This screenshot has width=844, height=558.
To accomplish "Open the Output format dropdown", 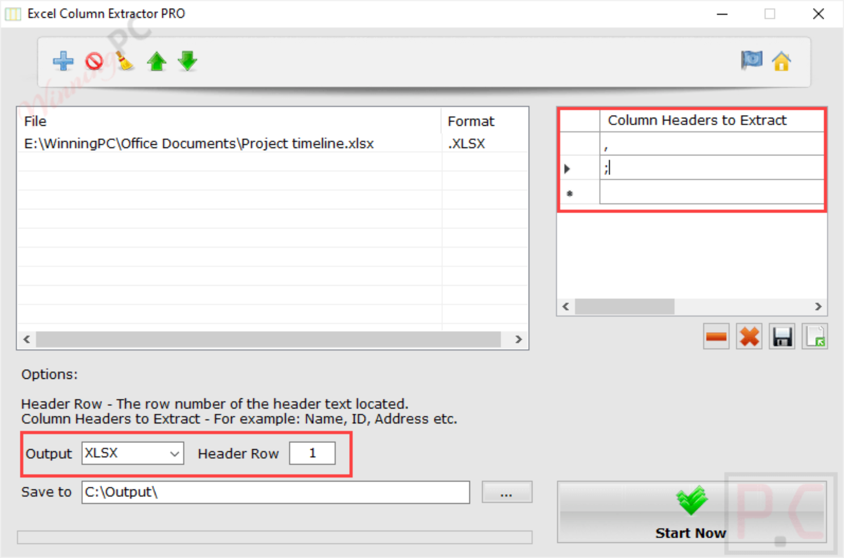I will pyautogui.click(x=175, y=453).
